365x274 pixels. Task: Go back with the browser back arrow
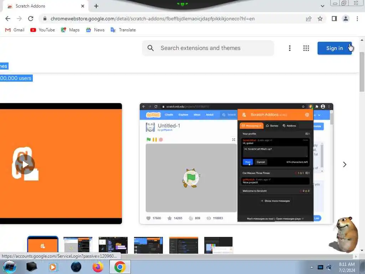click(8, 19)
